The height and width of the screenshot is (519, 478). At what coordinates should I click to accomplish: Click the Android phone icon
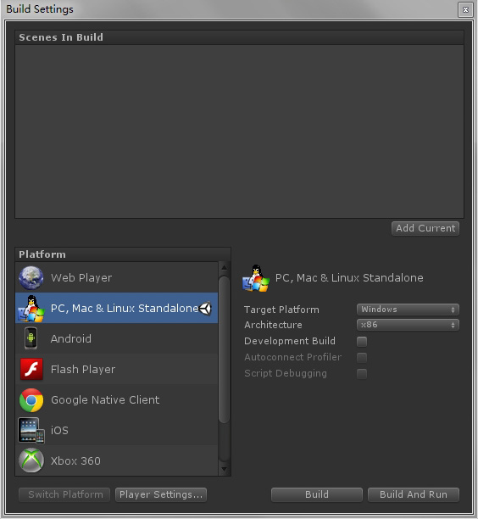tap(31, 338)
